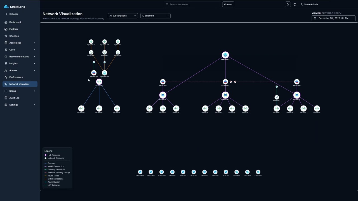Focus the Search resources field
This screenshot has width=358, height=201.
(192, 4)
